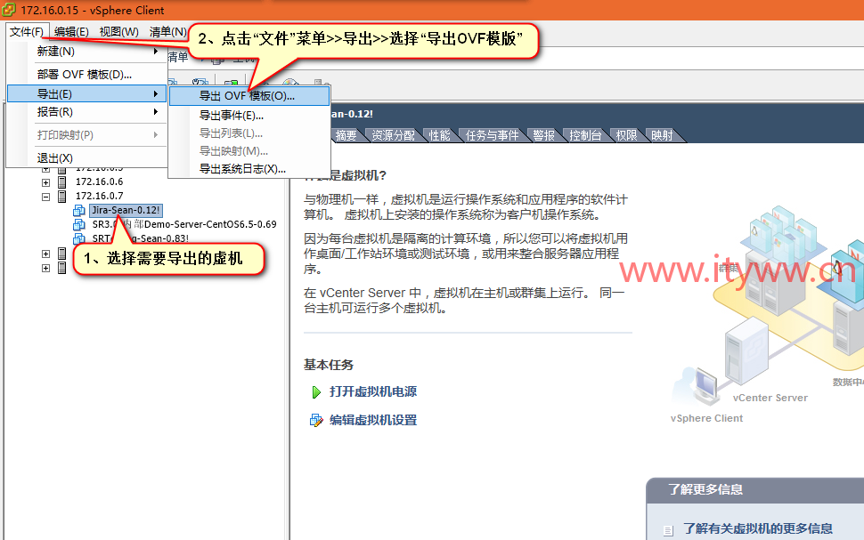This screenshot has height=540, width=864.
Task: Select the Demo-Server-CentOS6.5-0.69 virtual machine
Action: [184, 224]
